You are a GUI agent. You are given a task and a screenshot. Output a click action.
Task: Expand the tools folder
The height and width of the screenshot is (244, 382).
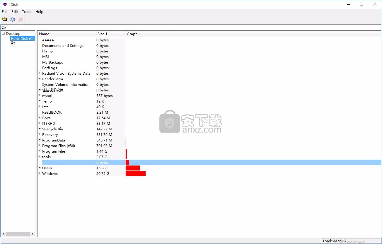click(40, 157)
